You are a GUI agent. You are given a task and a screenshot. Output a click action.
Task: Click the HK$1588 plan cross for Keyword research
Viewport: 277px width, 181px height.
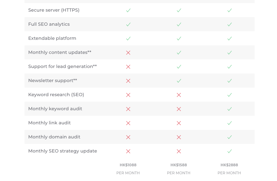(x=179, y=95)
